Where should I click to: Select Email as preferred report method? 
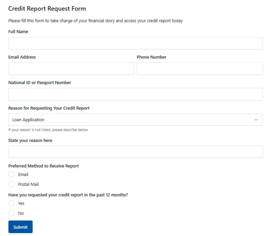tap(11, 174)
